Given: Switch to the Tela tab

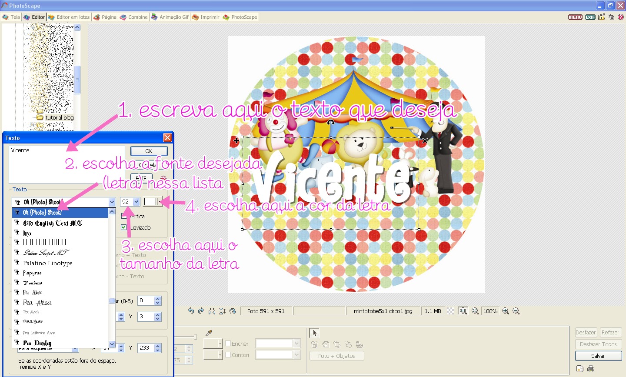Looking at the screenshot, I should point(11,17).
